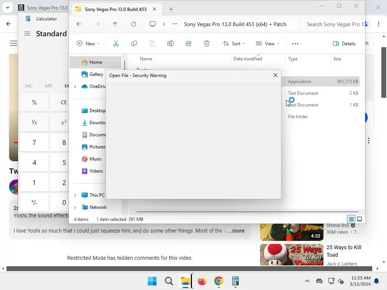Viewport: 387px width, 290px height.
Task: Toggle the Details pane in File Explorer
Action: tap(344, 44)
